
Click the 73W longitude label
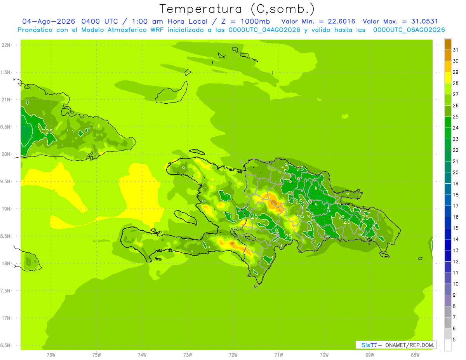coord(188,355)
